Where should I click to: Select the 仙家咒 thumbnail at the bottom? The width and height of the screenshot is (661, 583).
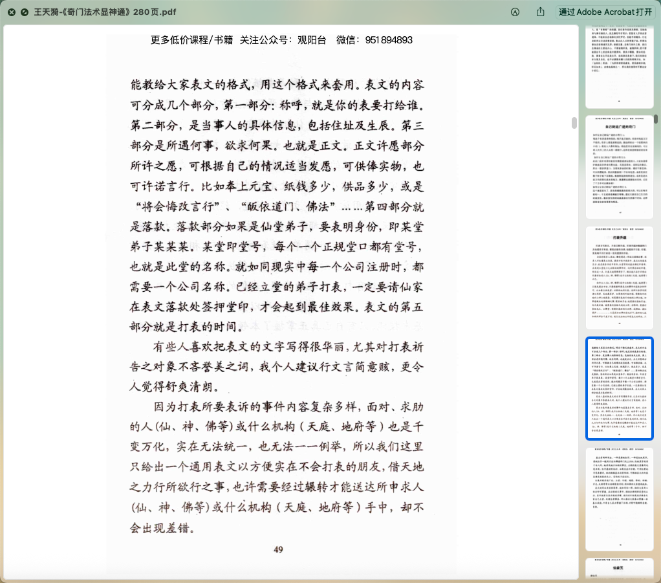pos(619,571)
